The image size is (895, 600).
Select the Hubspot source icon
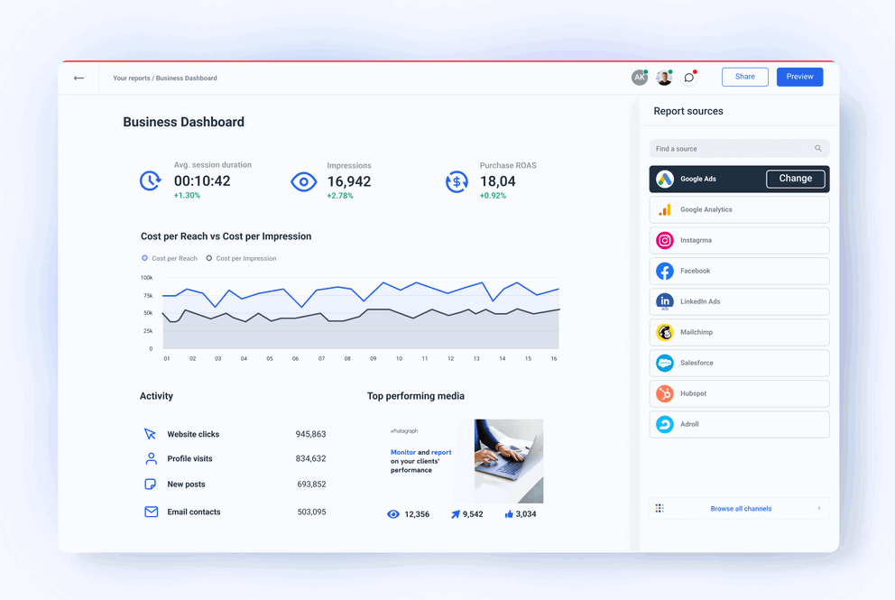pyautogui.click(x=666, y=393)
